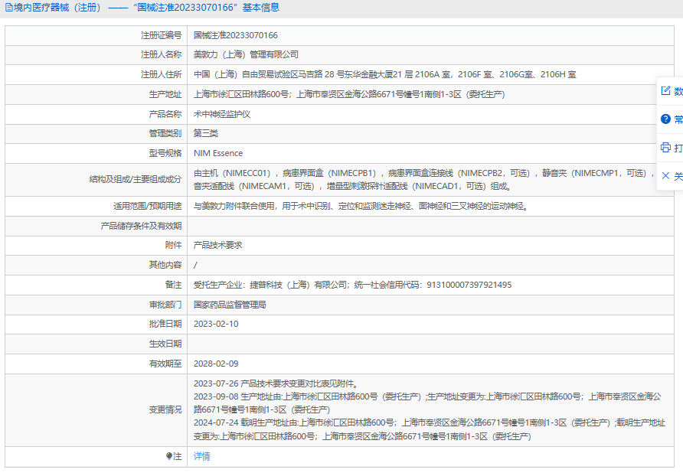The width and height of the screenshot is (683, 473).
Task: Click the 注册人名称 label
Action: (161, 54)
